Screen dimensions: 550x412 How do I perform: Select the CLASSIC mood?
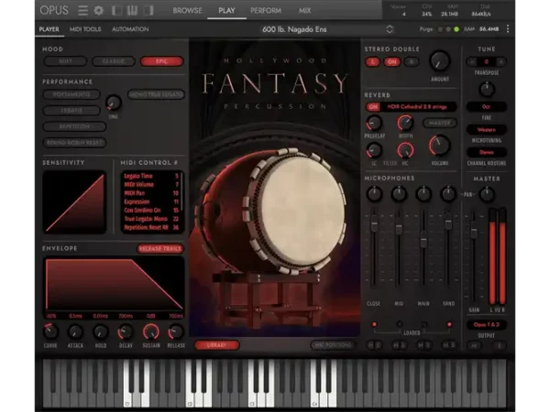pyautogui.click(x=114, y=61)
